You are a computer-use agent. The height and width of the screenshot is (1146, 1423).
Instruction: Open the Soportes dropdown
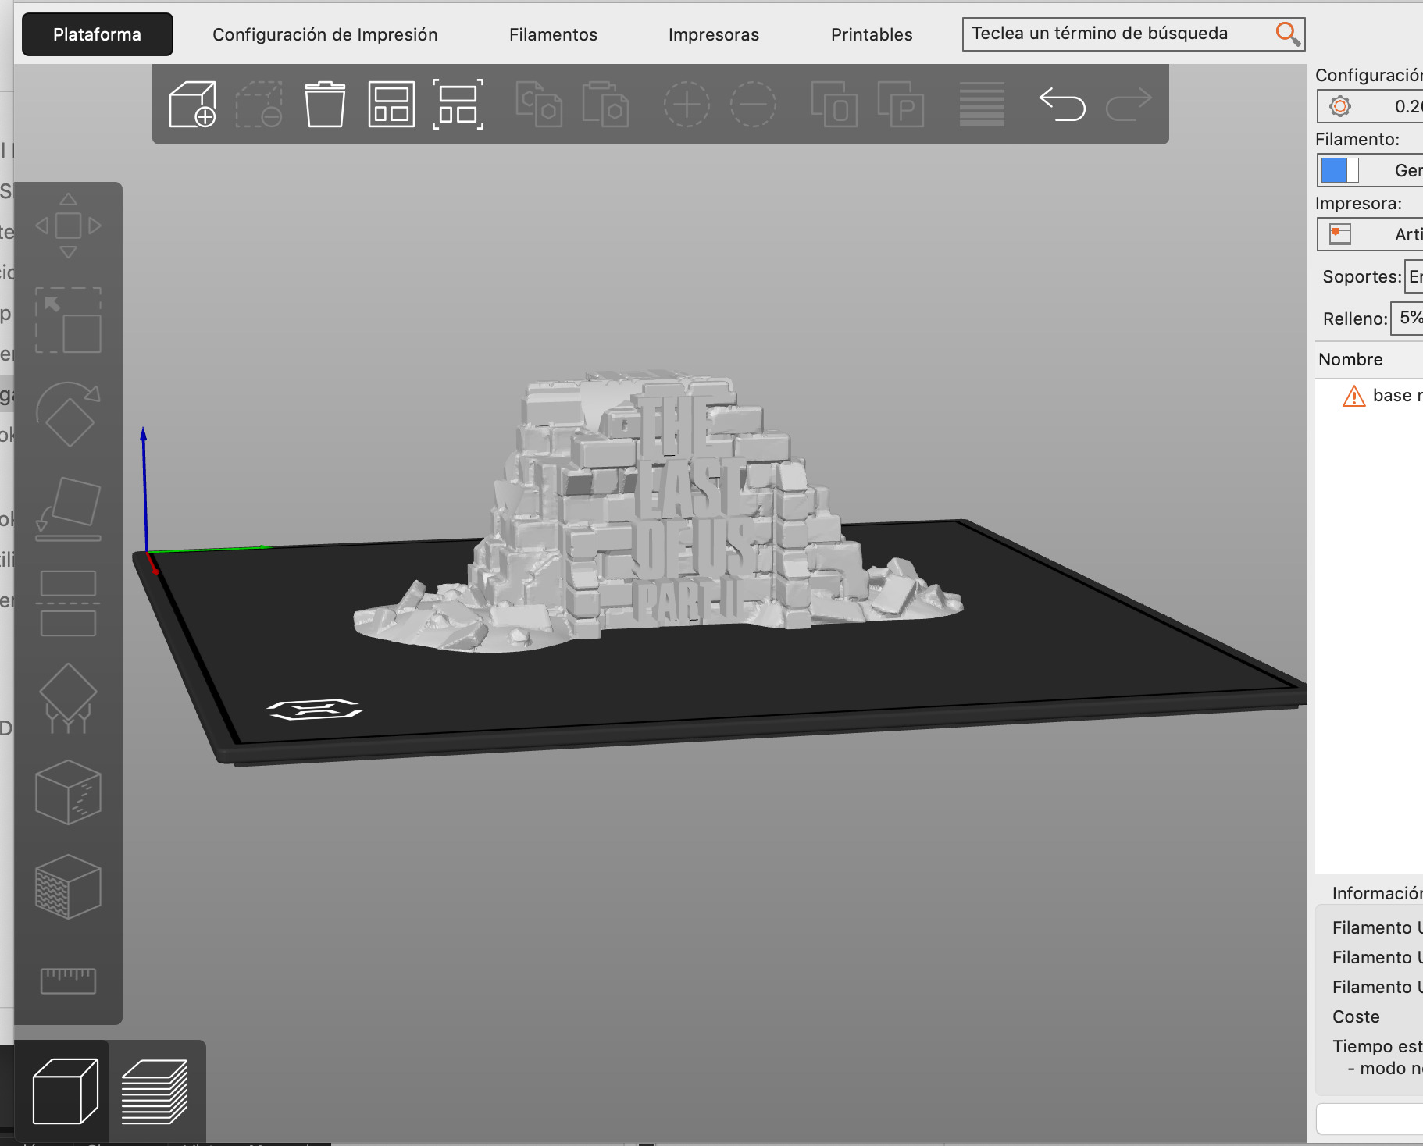click(1414, 276)
